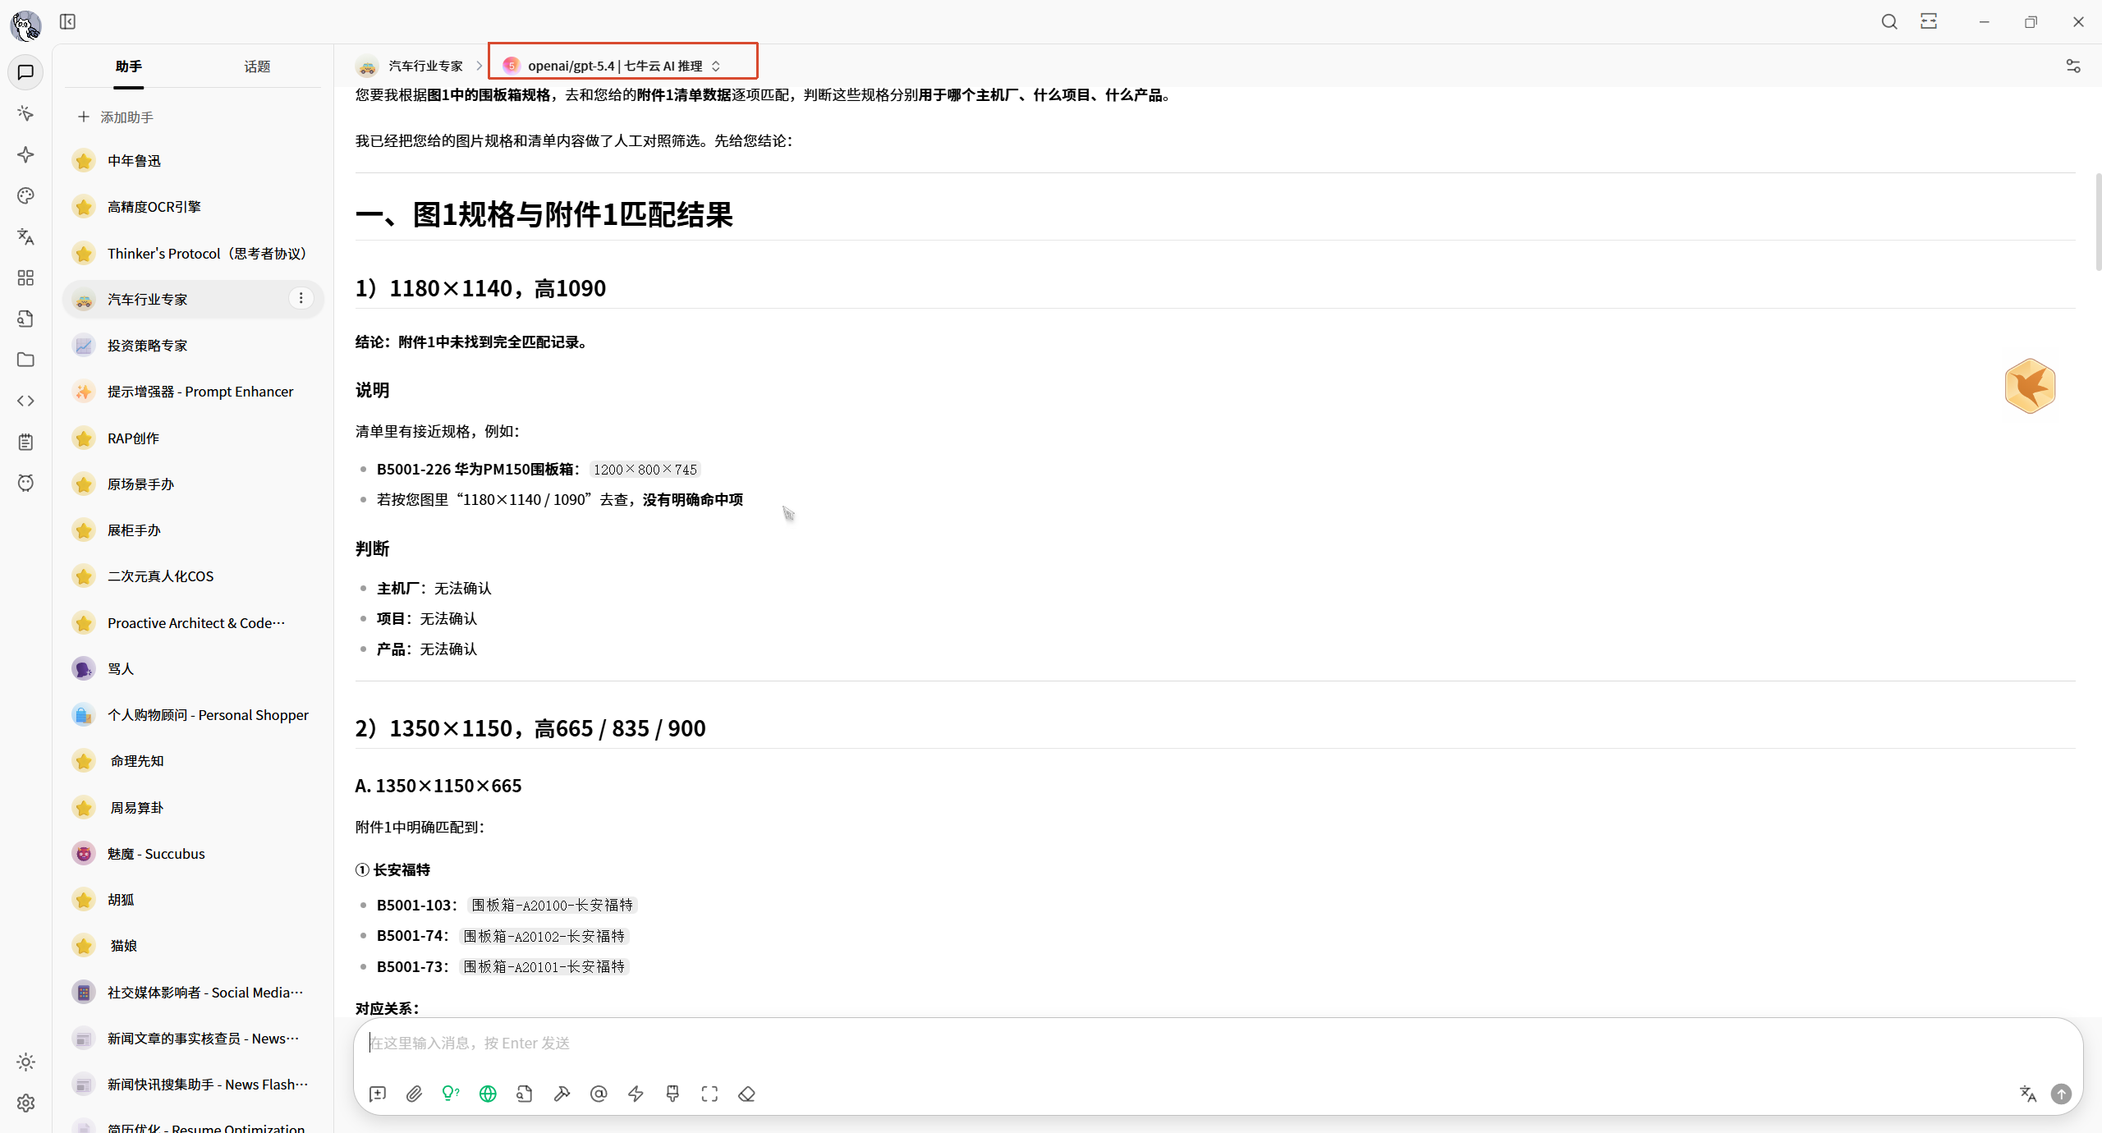Screen dimensions: 2102x1133
Task: Toggle the green globe web search
Action: pyautogui.click(x=488, y=1094)
